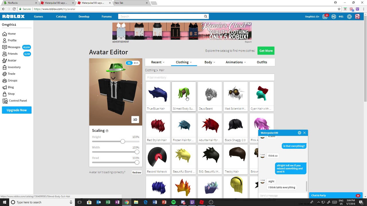
Task: Adjust the Height scaling slider handle
Action: click(x=123, y=141)
